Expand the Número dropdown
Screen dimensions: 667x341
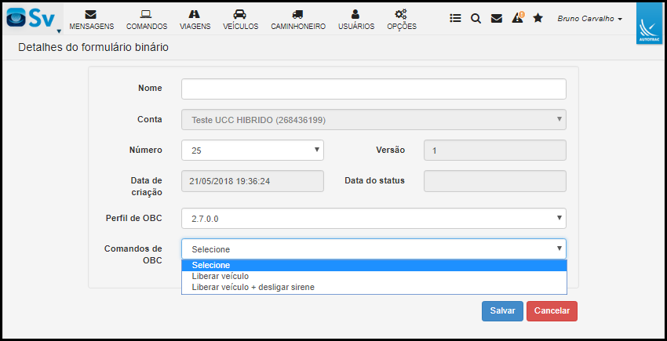click(x=252, y=150)
